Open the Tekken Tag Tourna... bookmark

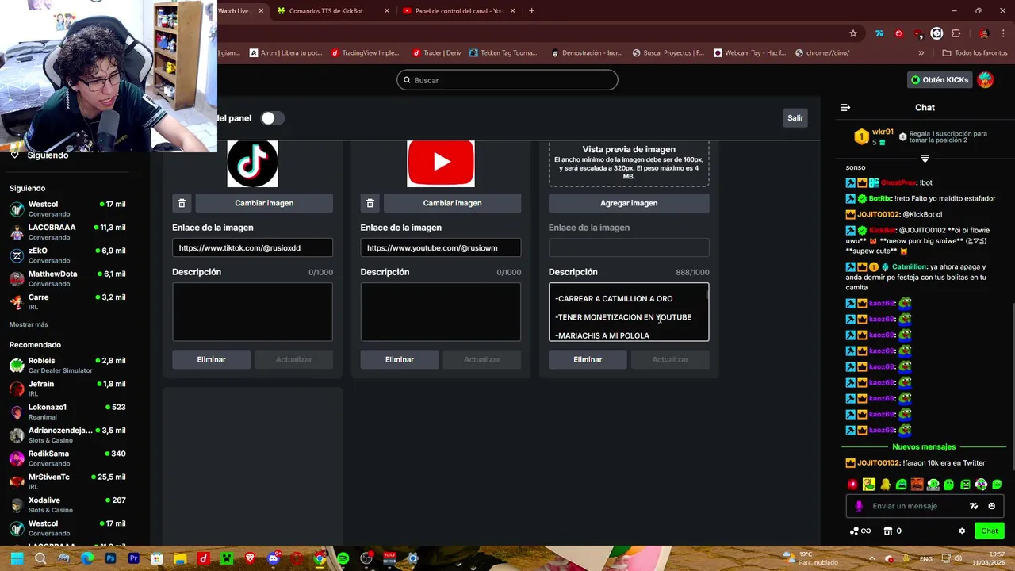pos(504,53)
